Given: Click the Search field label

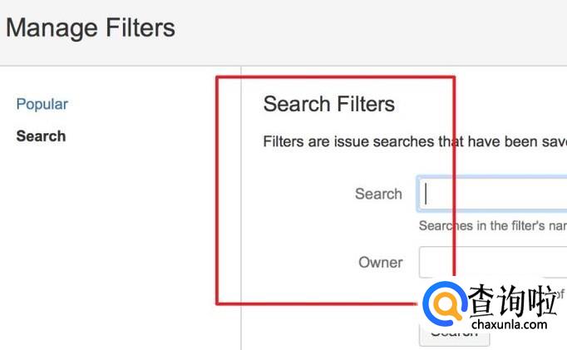Looking at the screenshot, I should 378,194.
